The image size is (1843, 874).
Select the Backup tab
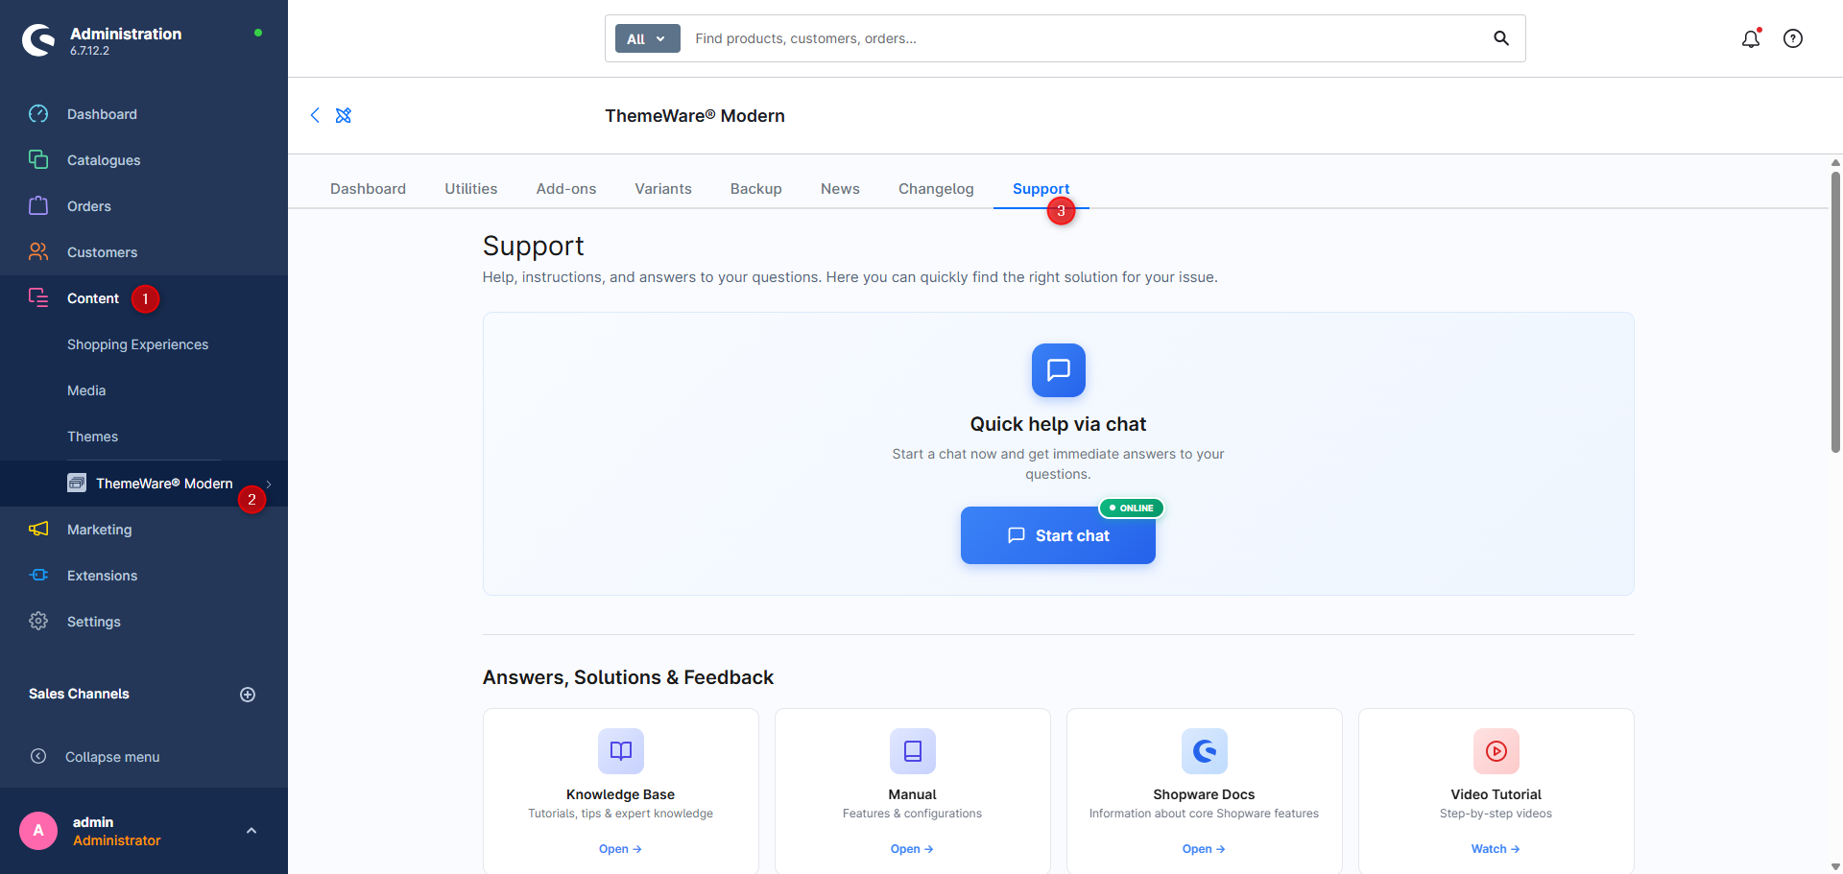click(x=756, y=189)
